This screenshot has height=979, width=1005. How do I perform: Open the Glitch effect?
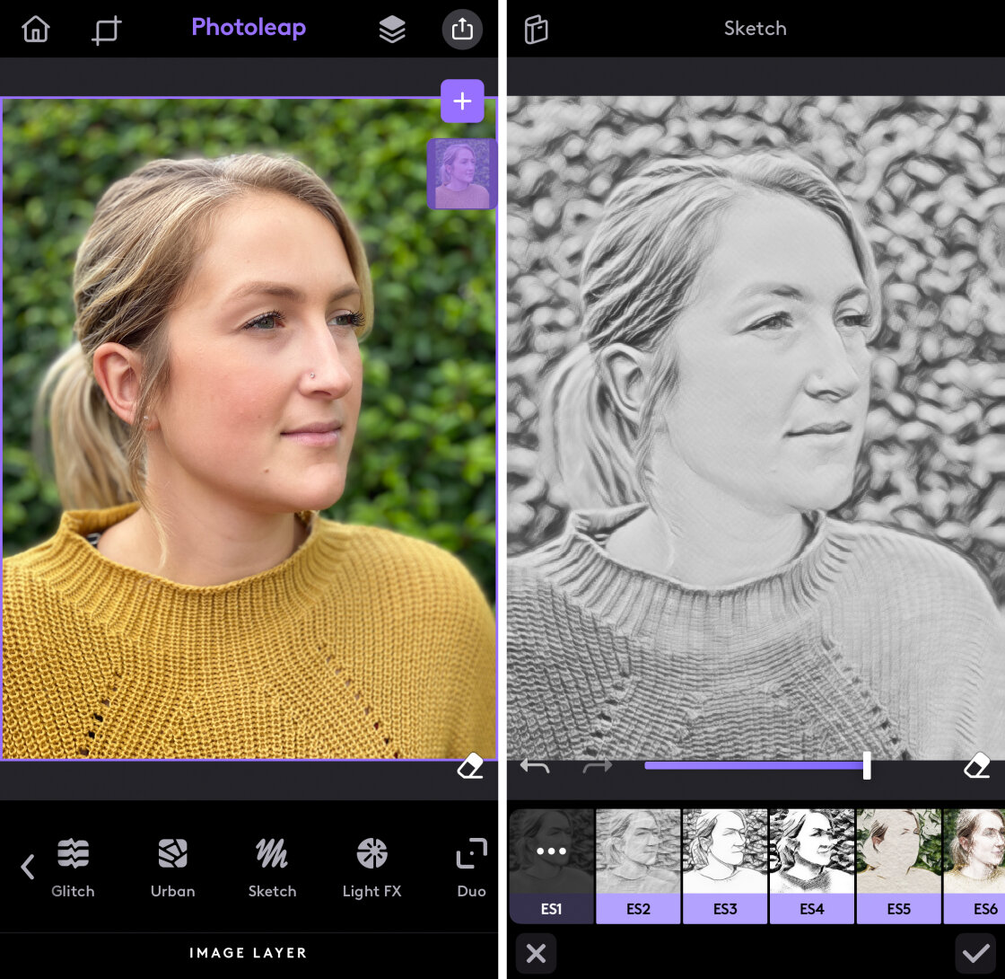pos(73,868)
